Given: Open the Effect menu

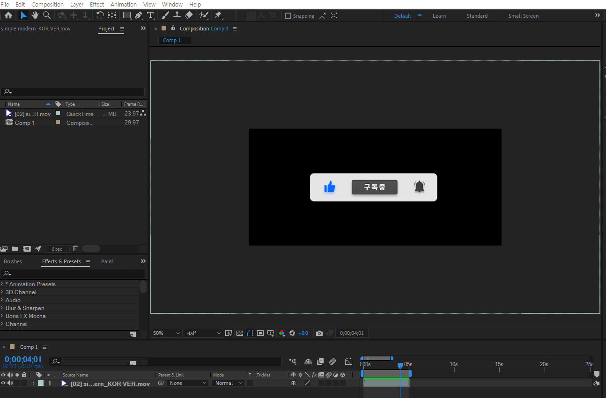Looking at the screenshot, I should (x=97, y=4).
